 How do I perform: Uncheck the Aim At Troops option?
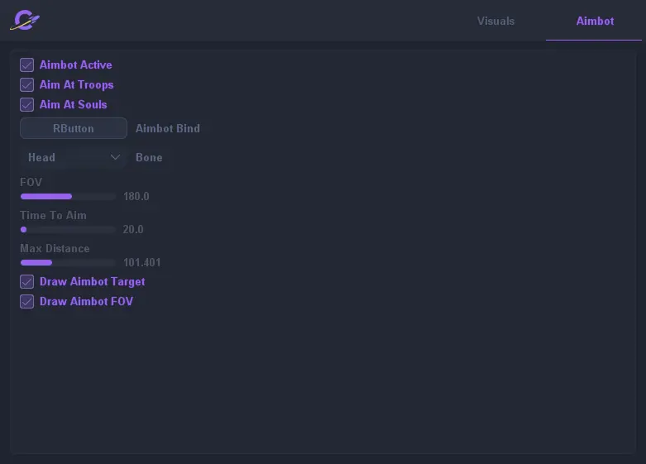tap(27, 84)
